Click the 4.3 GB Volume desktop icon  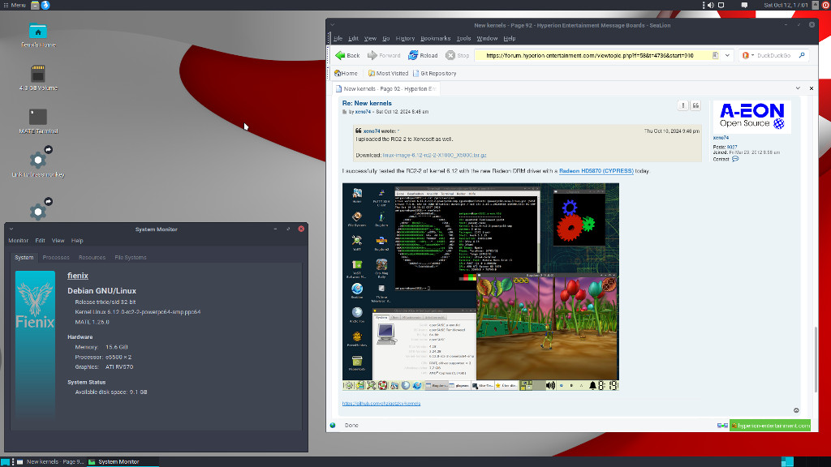pyautogui.click(x=37, y=78)
